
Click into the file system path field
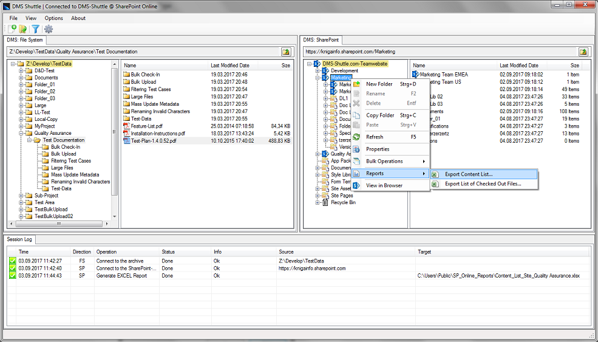coord(144,52)
